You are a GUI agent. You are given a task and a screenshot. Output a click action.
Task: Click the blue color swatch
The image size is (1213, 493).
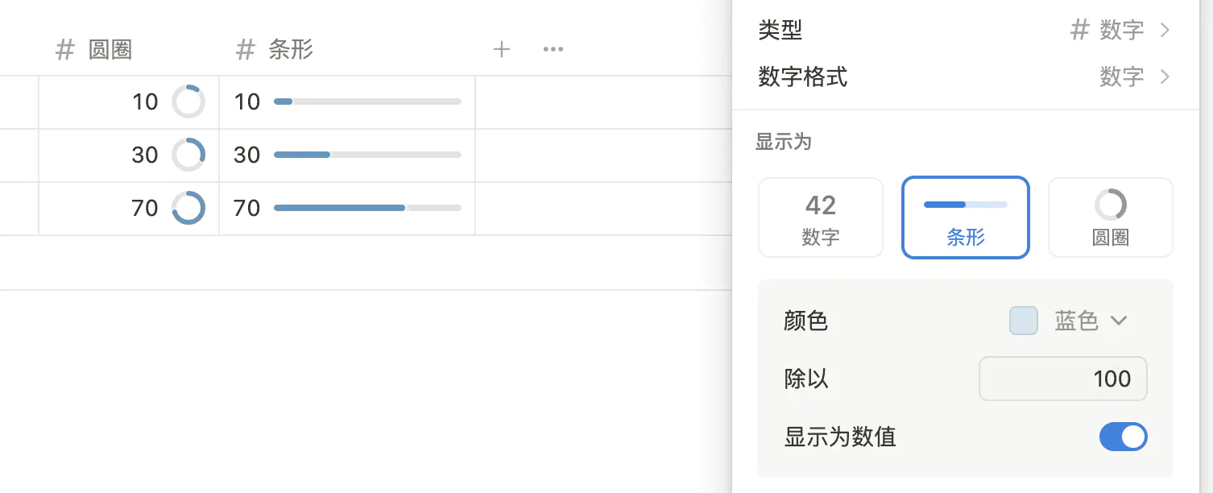coord(1023,320)
